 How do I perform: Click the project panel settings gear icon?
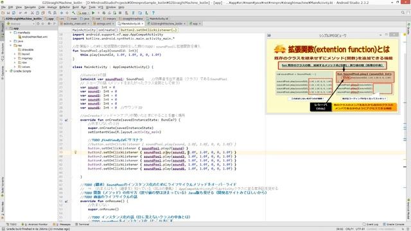coord(49,24)
